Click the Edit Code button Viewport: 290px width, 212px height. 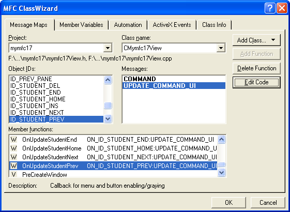pyautogui.click(x=256, y=82)
